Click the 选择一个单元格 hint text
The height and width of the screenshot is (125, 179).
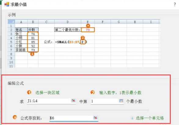[x=150, y=118]
